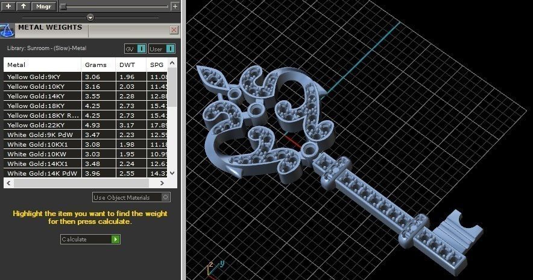The image size is (533, 280).
Task: Click the 2.55 DWT value
Action: coord(127,173)
